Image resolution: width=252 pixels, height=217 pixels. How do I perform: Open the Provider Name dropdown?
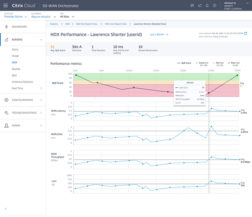click(x=15, y=17)
